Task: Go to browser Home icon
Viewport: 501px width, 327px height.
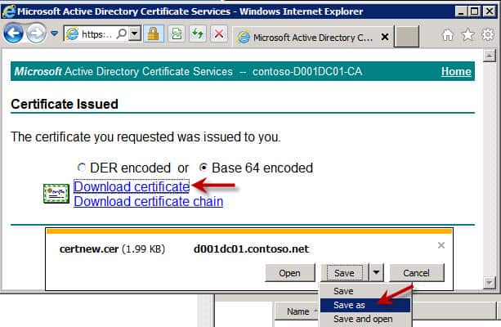Action: coord(448,34)
